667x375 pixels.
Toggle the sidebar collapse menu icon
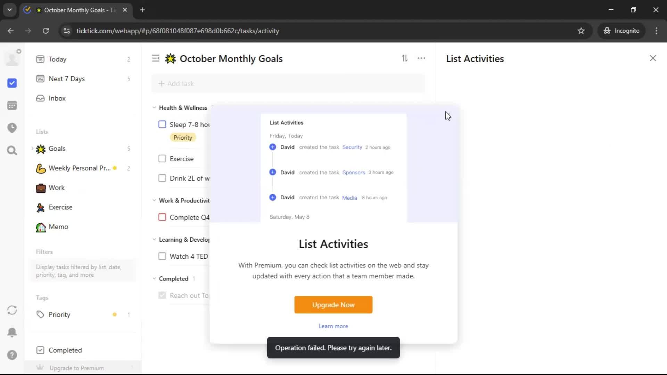(x=156, y=58)
